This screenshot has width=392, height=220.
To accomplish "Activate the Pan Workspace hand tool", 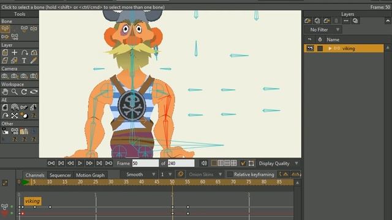I will (5, 92).
